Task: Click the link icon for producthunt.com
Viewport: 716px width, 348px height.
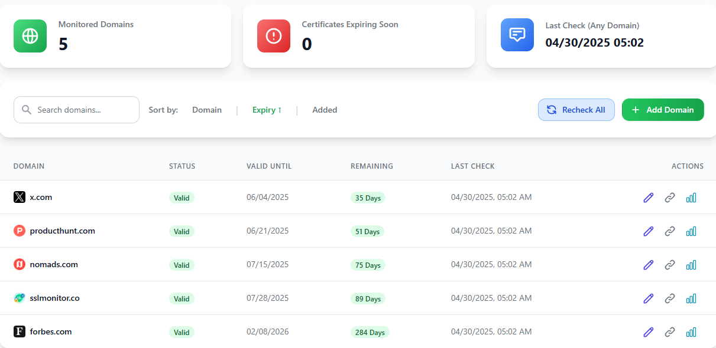Action: (x=669, y=231)
